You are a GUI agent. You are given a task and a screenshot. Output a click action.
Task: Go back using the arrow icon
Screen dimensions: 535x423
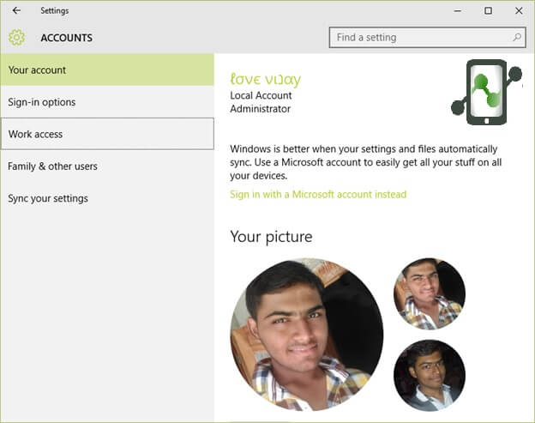point(16,10)
